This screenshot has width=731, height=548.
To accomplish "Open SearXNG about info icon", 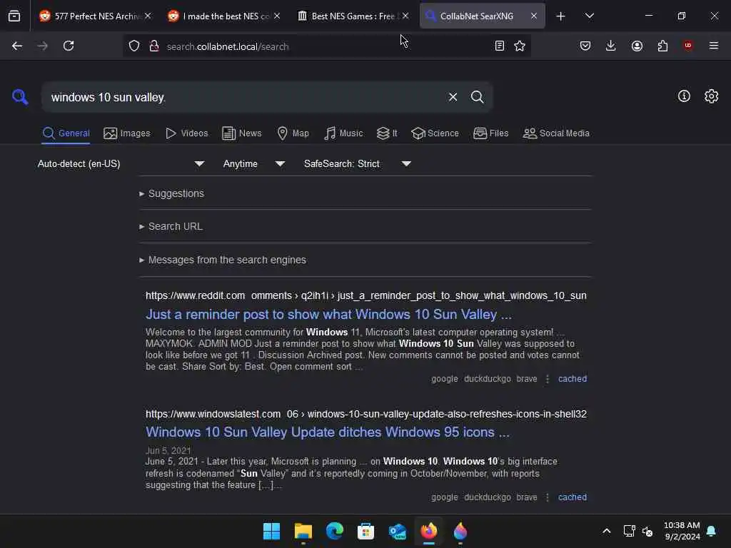I will (684, 96).
